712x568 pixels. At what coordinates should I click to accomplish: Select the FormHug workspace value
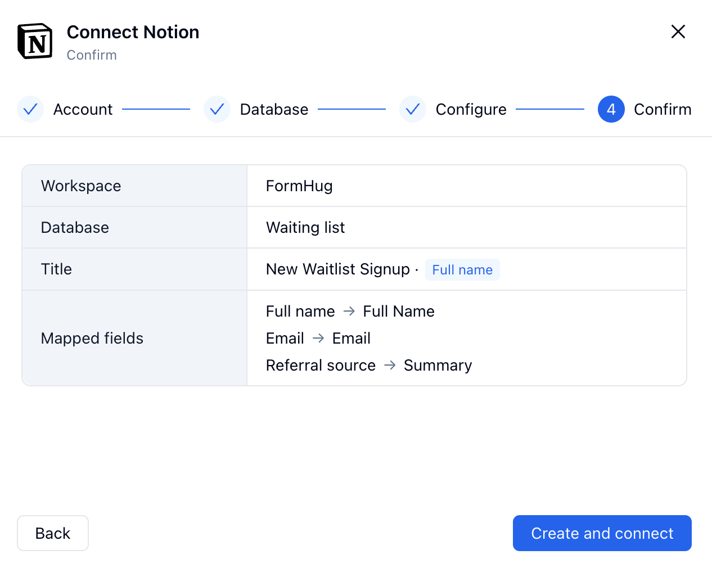(299, 186)
